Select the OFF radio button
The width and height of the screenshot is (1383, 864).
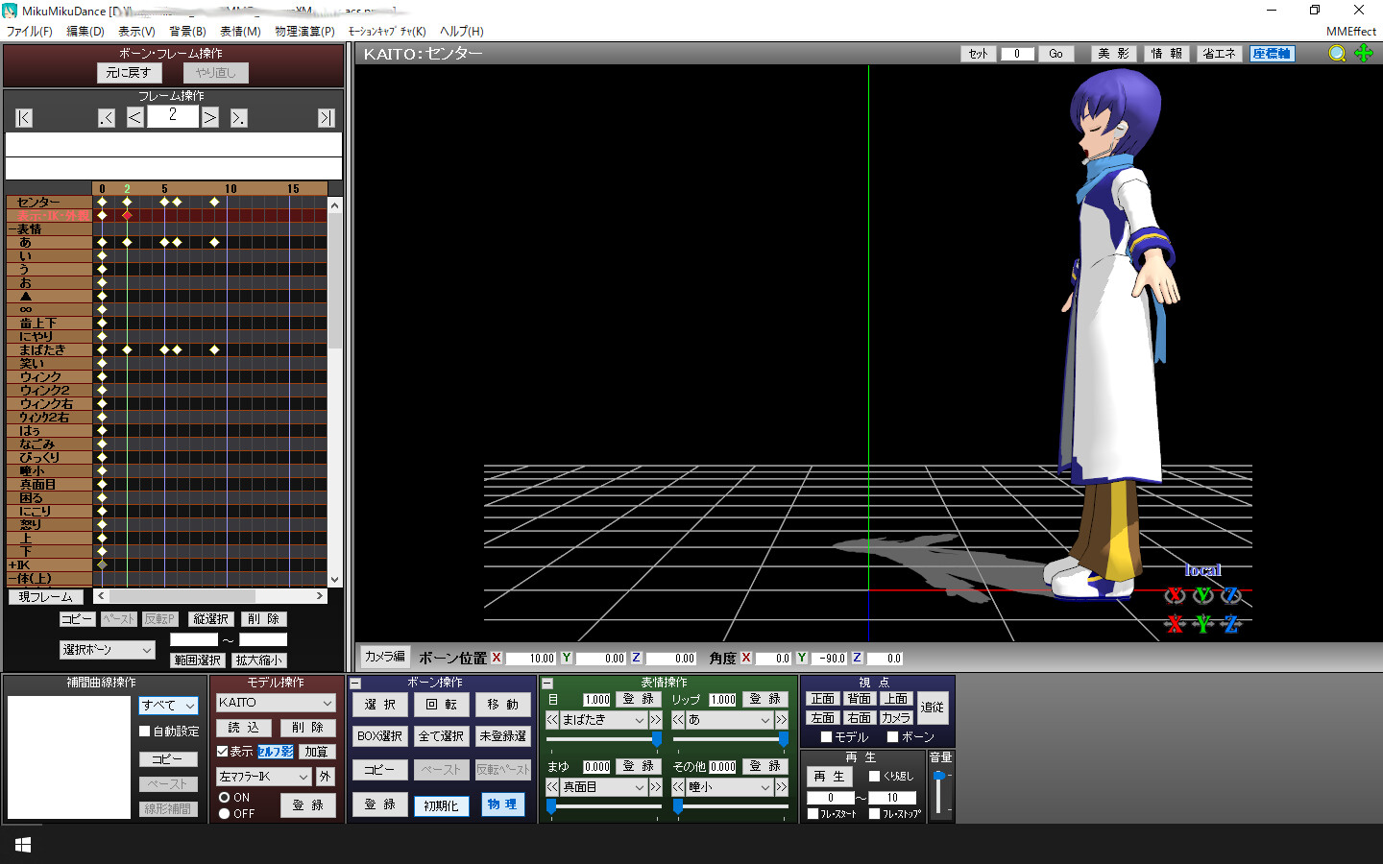tap(224, 813)
